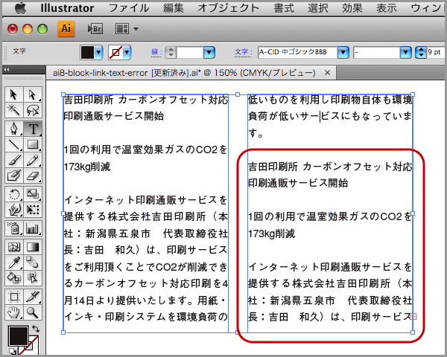Screen dimensions: 447x357
Task: Select the Scale tool
Action: [33, 194]
